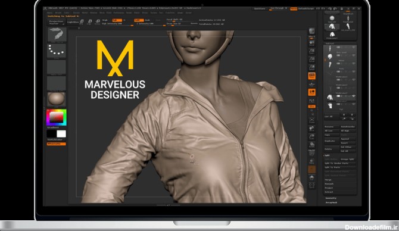399x231 pixels.
Task: Click the Duplicate subtool button
Action: [332, 141]
